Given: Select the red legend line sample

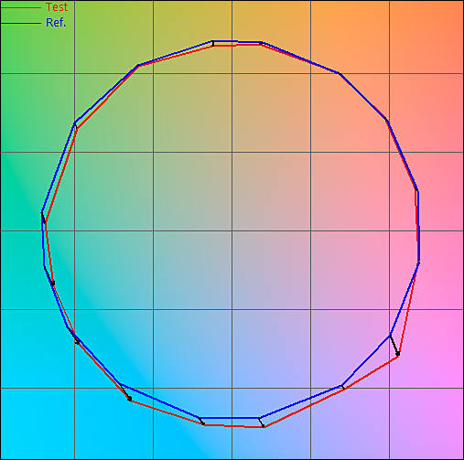Looking at the screenshot, I should pos(21,7).
